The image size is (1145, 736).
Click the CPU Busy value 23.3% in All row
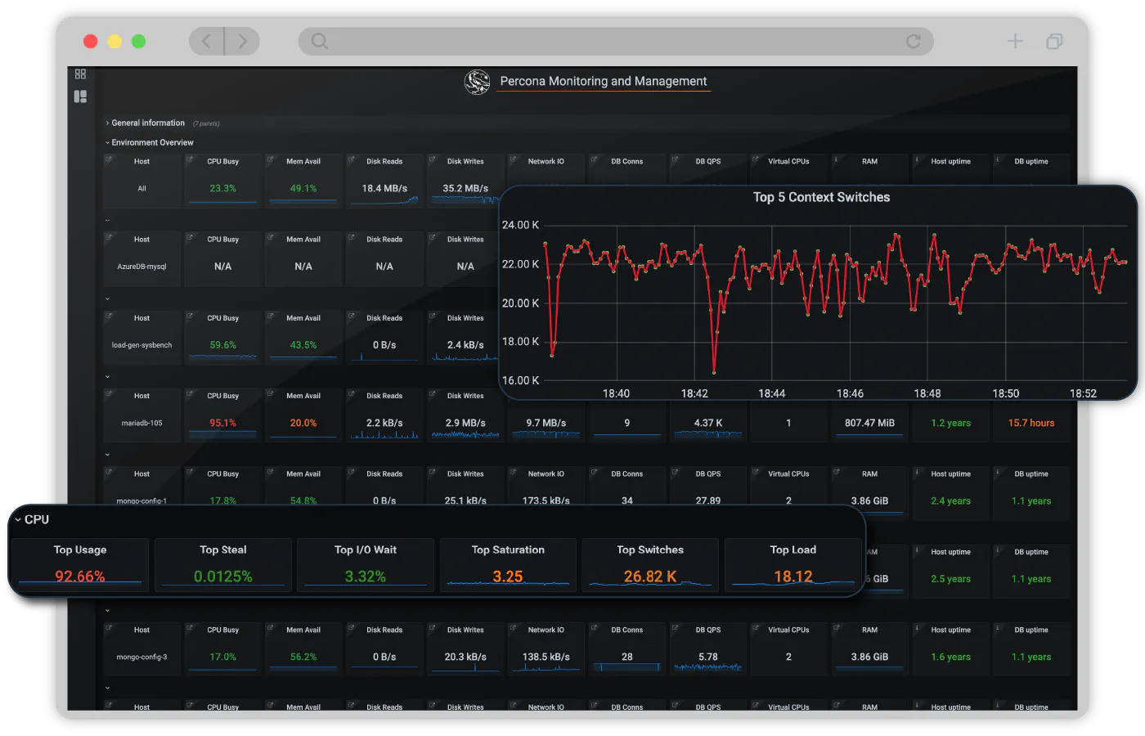coord(222,188)
